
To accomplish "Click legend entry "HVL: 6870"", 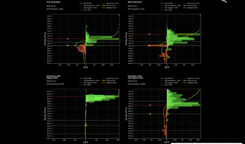I will [85, 85].
